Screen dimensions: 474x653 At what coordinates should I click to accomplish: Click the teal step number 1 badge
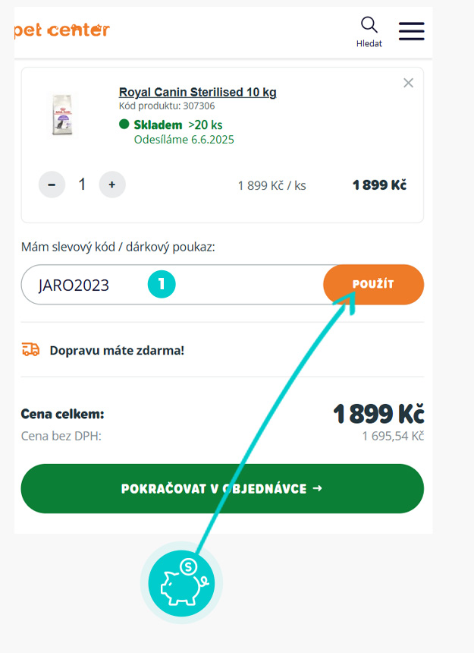162,285
